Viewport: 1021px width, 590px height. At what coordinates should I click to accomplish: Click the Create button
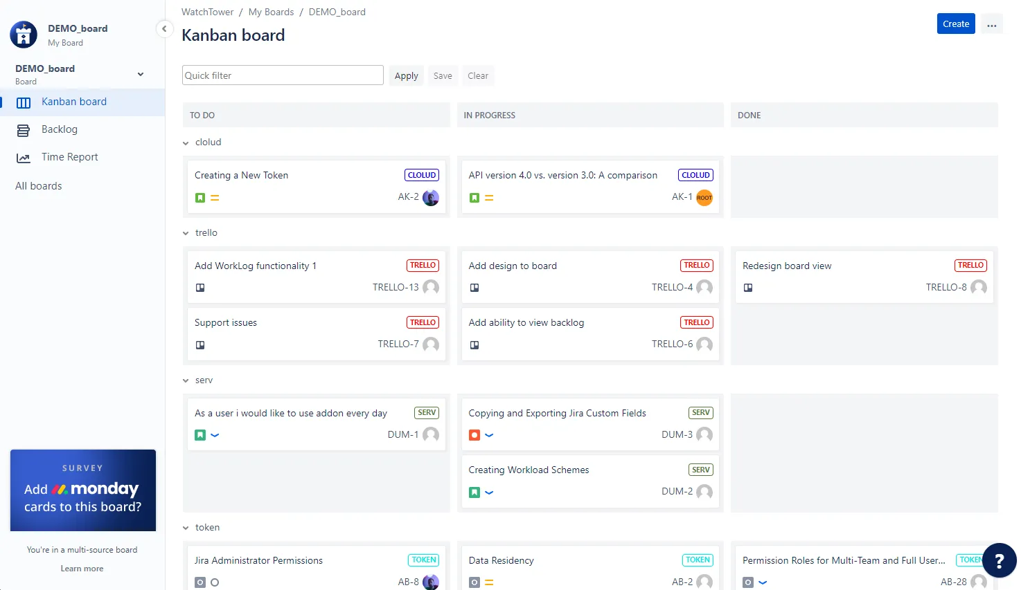click(x=956, y=24)
